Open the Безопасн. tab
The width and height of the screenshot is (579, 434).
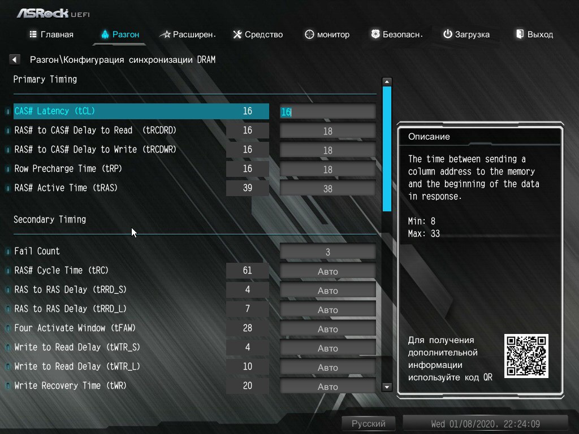pos(396,34)
